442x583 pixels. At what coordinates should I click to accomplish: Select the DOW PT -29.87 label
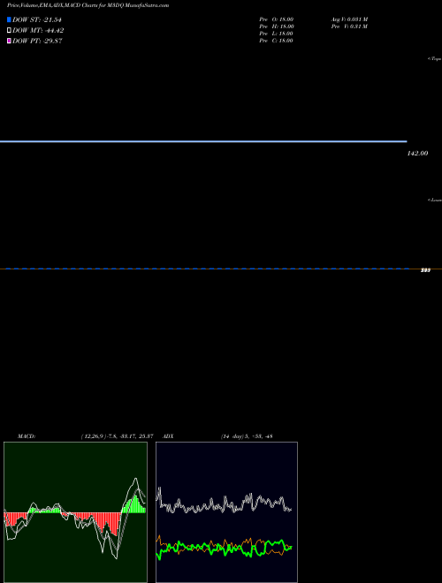click(37, 41)
